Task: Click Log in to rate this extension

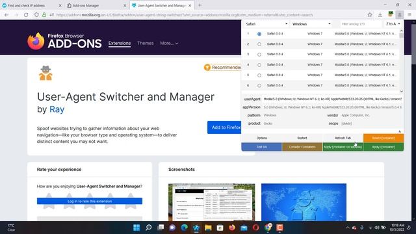Action: click(90, 201)
